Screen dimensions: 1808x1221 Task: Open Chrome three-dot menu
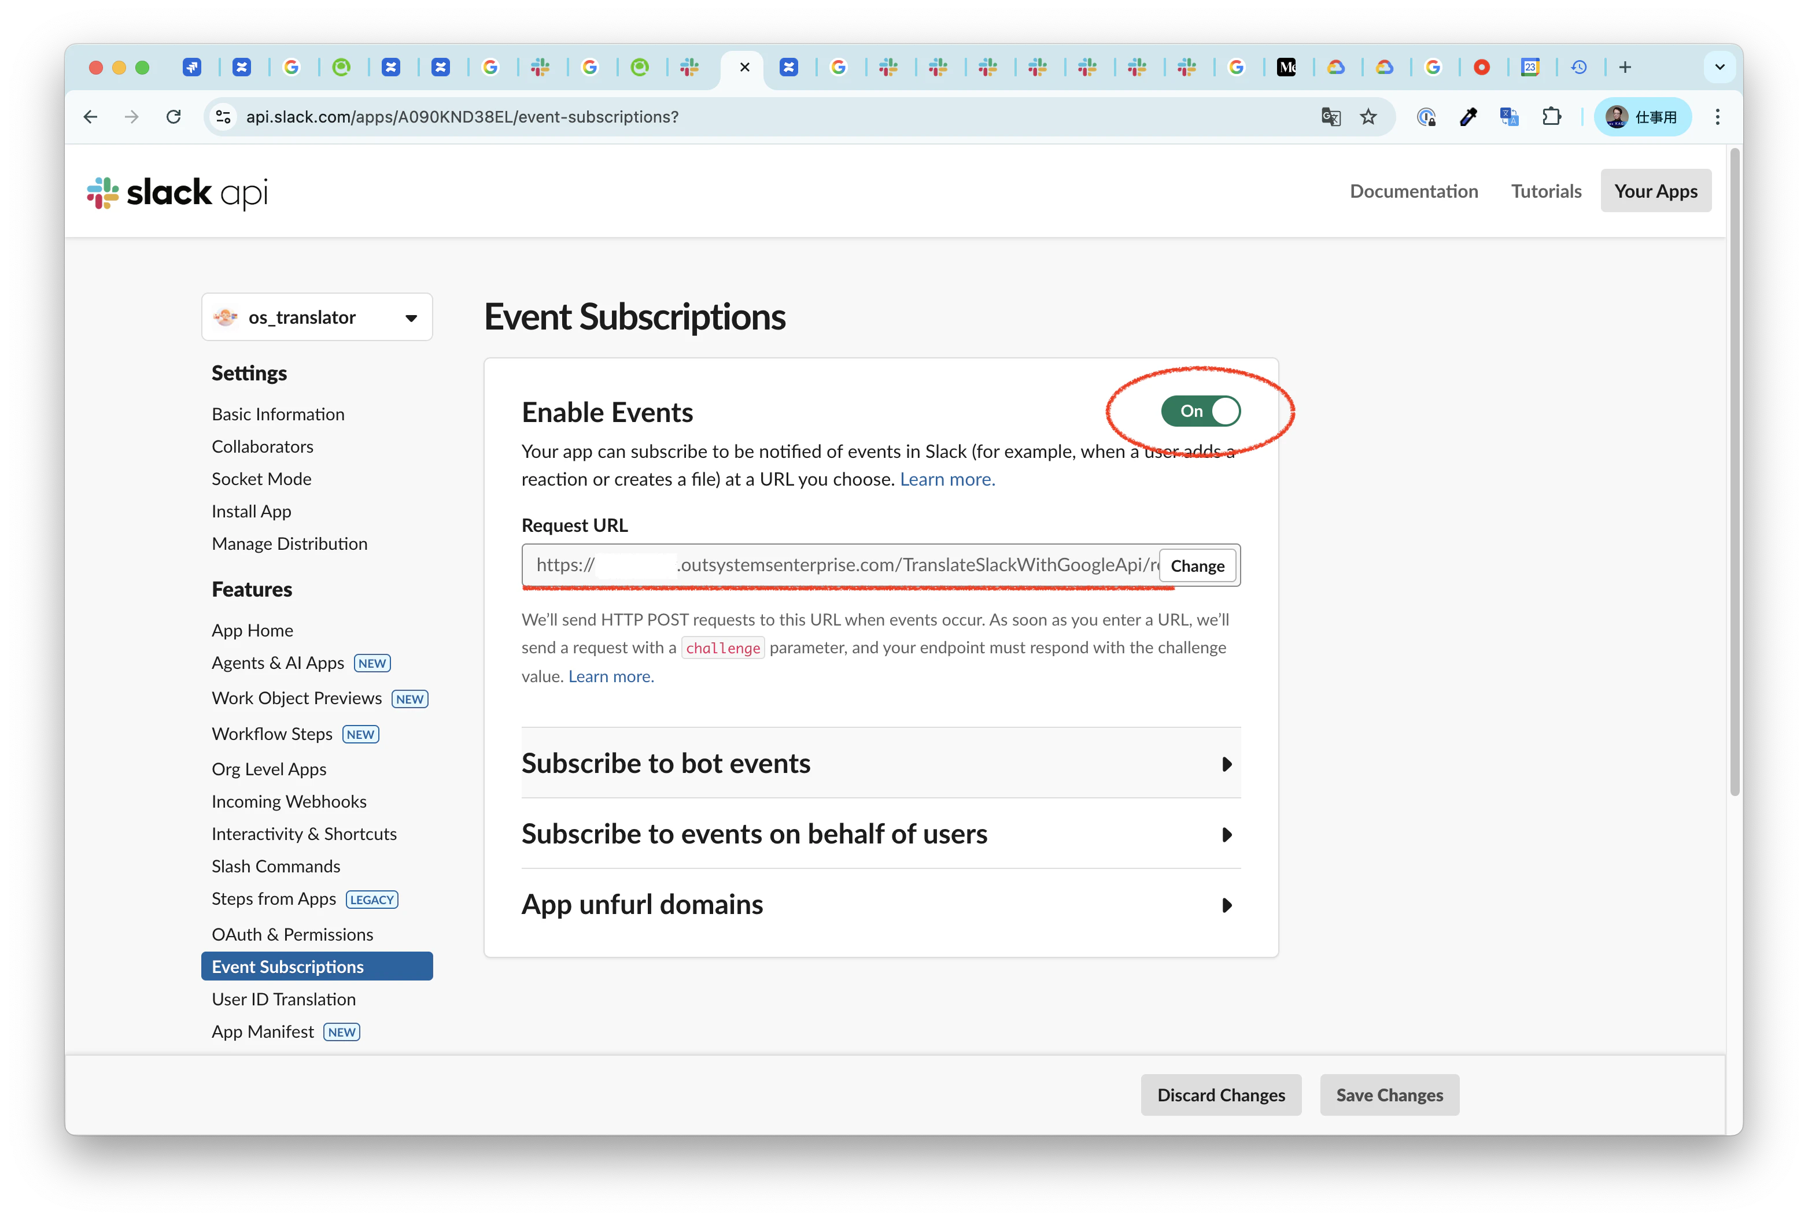[x=1718, y=117]
